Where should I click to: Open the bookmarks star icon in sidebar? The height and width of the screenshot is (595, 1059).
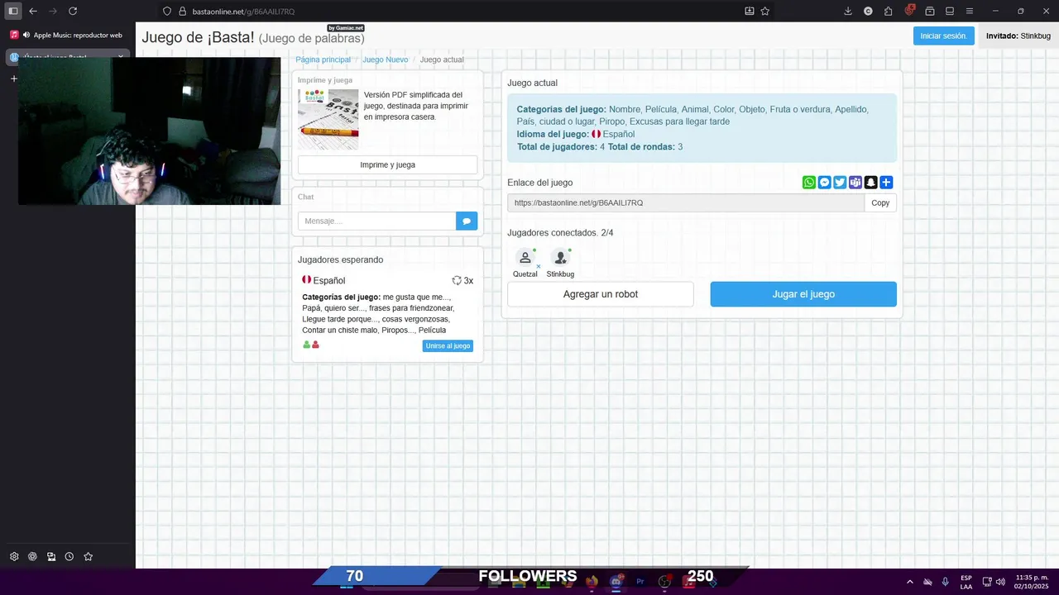tap(89, 557)
